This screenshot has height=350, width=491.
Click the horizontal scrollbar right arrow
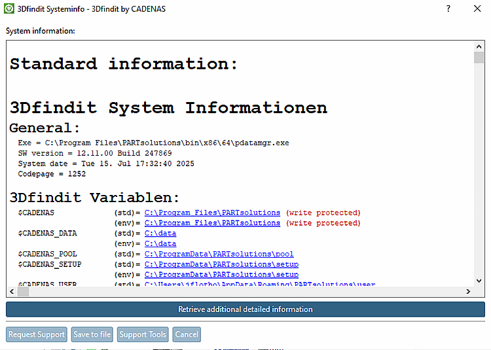[468, 292]
